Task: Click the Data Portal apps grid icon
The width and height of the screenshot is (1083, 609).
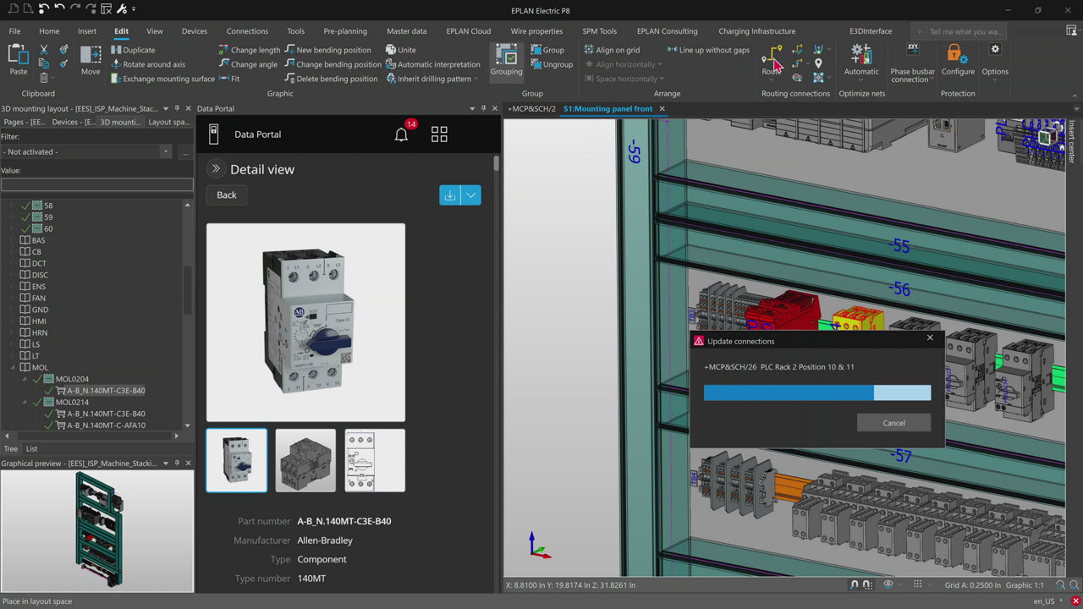Action: (x=439, y=134)
